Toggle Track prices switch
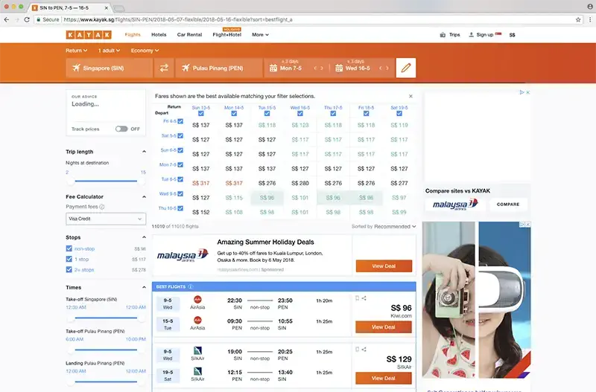 121,129
